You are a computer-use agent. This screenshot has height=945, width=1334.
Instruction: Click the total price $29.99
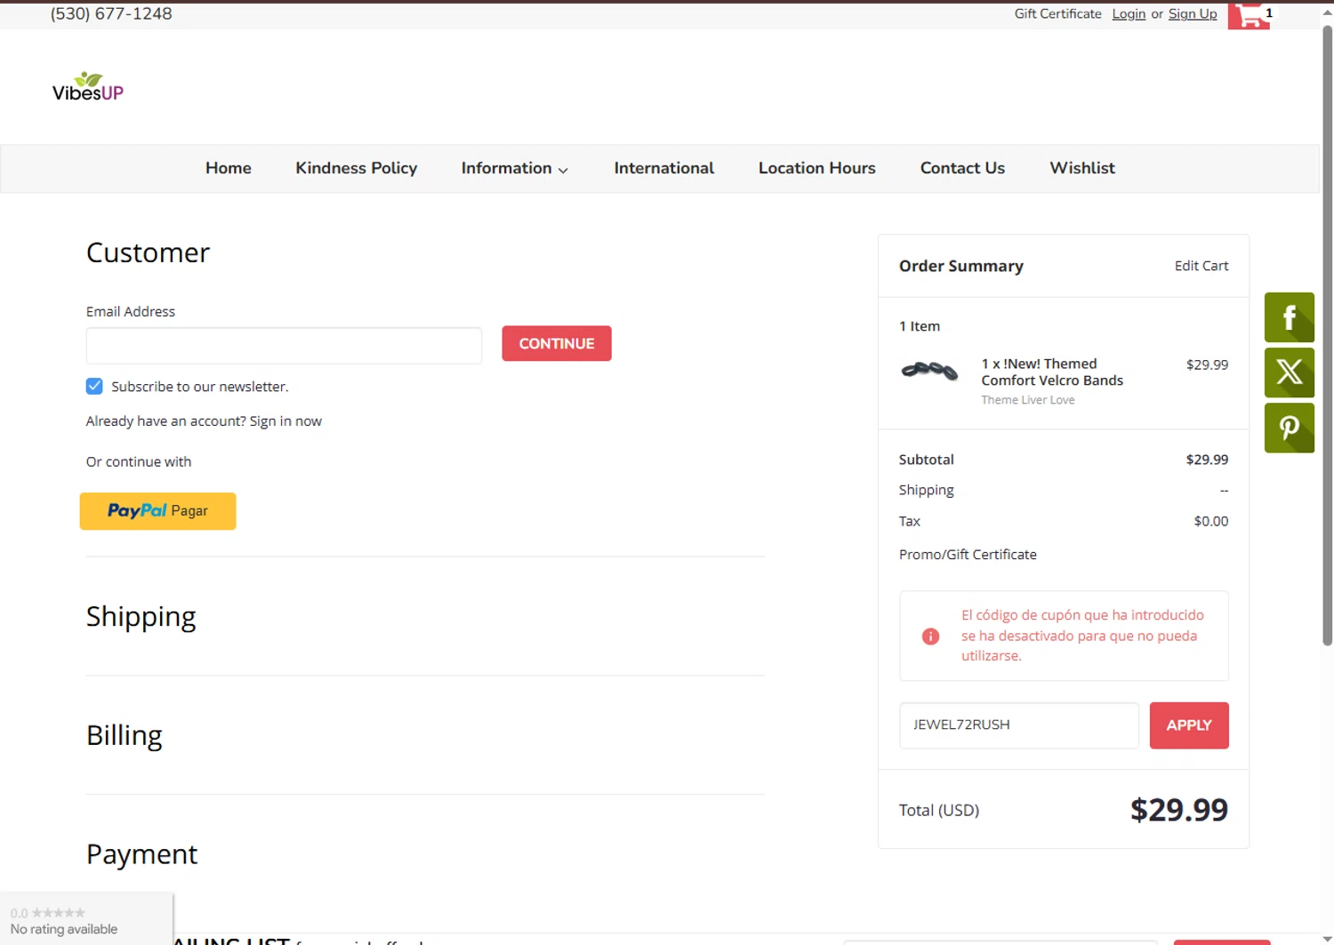pos(1179,810)
